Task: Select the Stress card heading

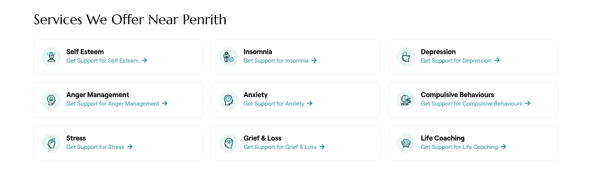Action: (76, 138)
